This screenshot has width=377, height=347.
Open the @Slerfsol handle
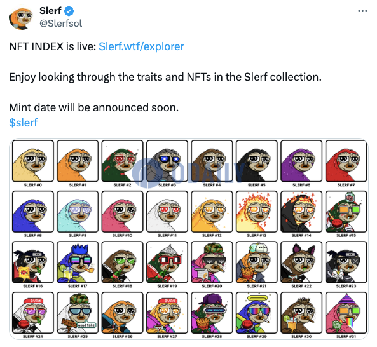point(60,24)
